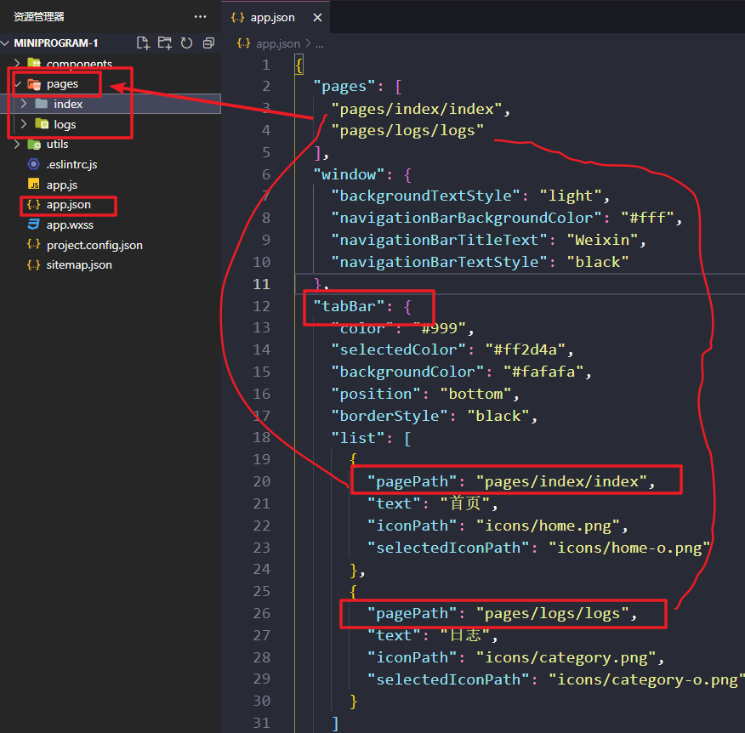Open app.wxss stylesheet file
This screenshot has height=733, width=745.
click(x=70, y=224)
